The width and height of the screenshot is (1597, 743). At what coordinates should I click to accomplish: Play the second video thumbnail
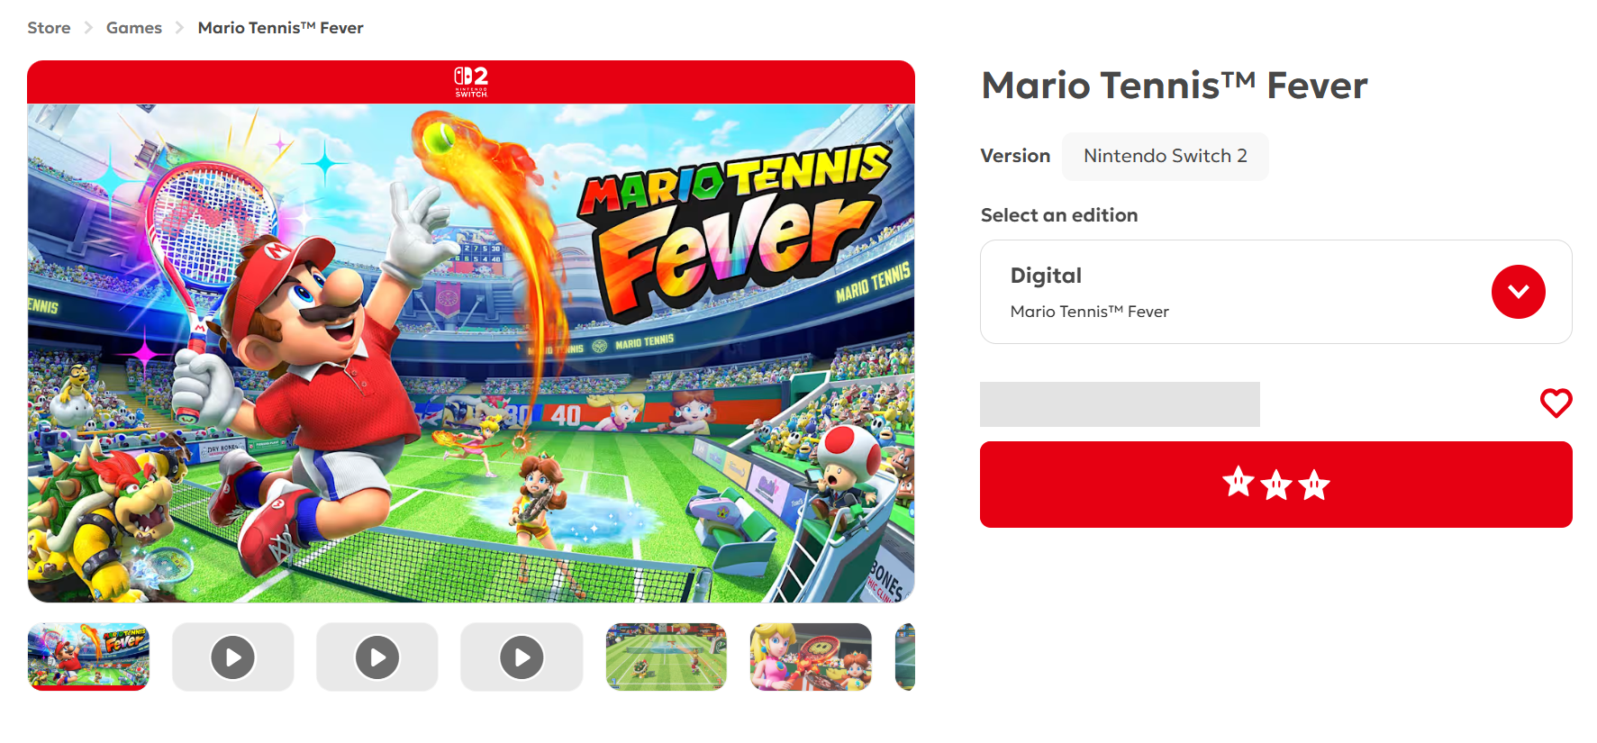tap(377, 657)
